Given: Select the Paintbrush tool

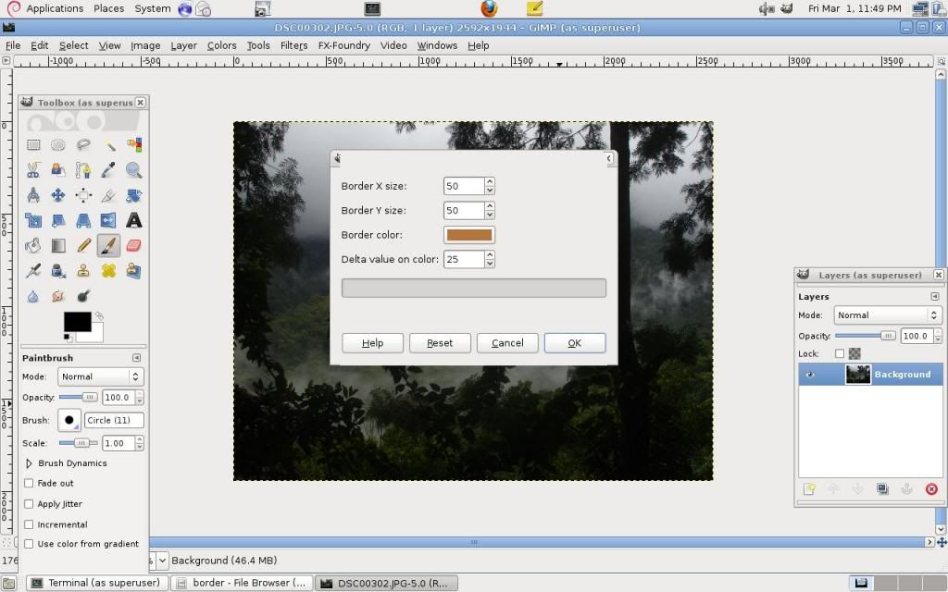Looking at the screenshot, I should click(109, 246).
